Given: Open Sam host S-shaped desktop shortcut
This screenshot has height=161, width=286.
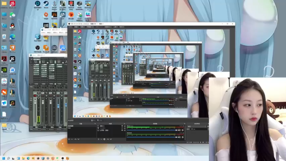Looking at the screenshot, I should 38,38.
